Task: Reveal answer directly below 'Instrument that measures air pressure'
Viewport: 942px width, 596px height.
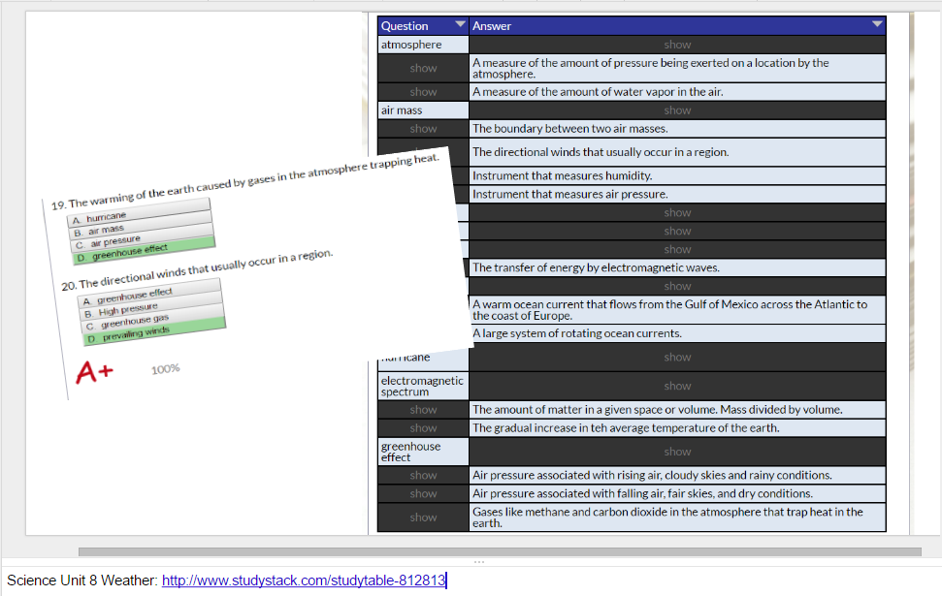Action: coord(677,212)
